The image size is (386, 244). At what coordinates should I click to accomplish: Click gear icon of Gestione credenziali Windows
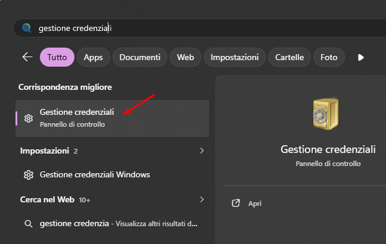pyautogui.click(x=29, y=175)
